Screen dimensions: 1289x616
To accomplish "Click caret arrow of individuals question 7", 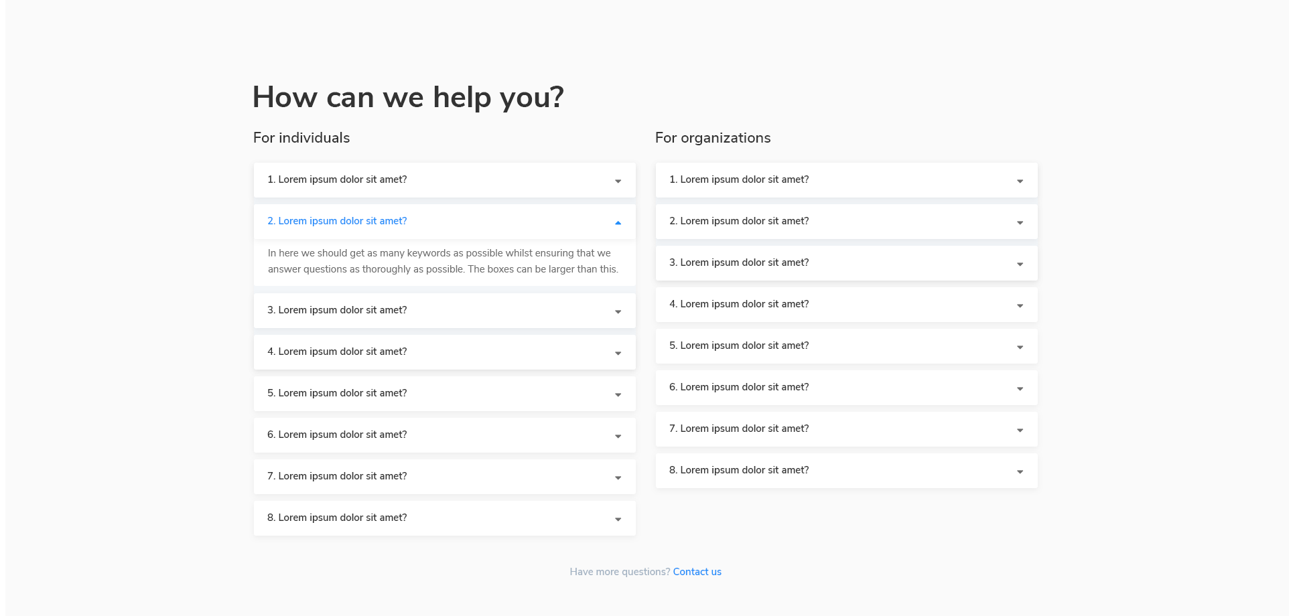I will [618, 478].
